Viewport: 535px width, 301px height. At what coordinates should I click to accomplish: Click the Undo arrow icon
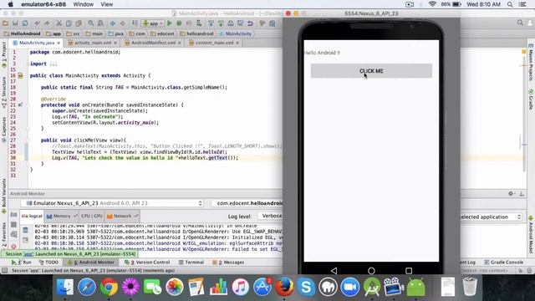pos(37,23)
